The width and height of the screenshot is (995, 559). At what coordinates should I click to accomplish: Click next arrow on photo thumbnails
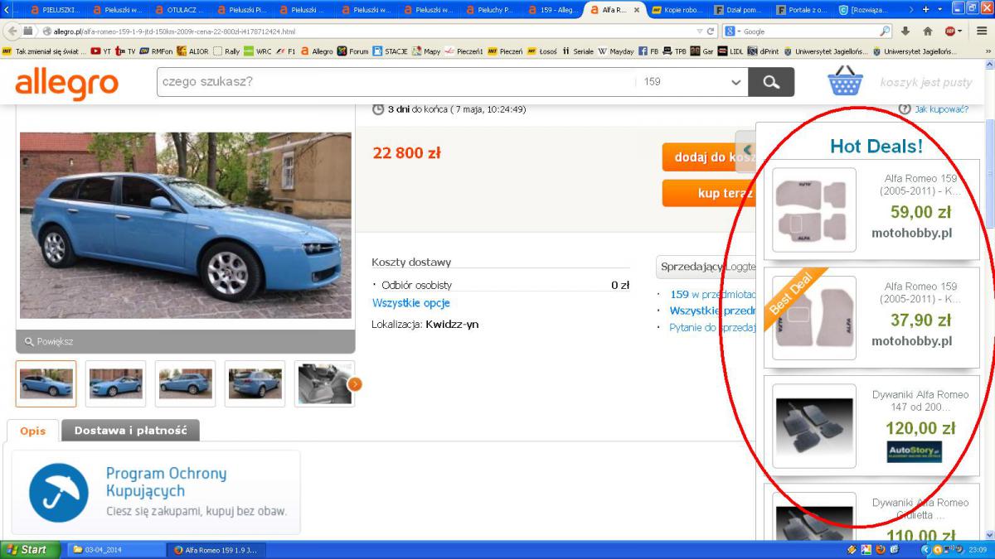(x=355, y=383)
